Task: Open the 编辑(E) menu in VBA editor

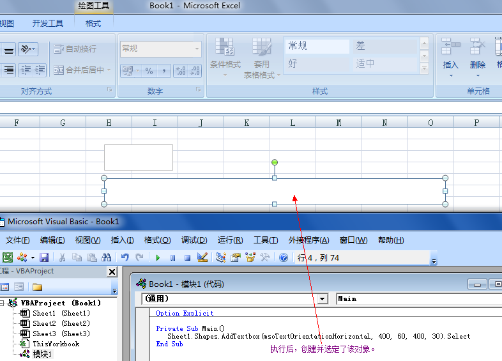Action: 52,240
